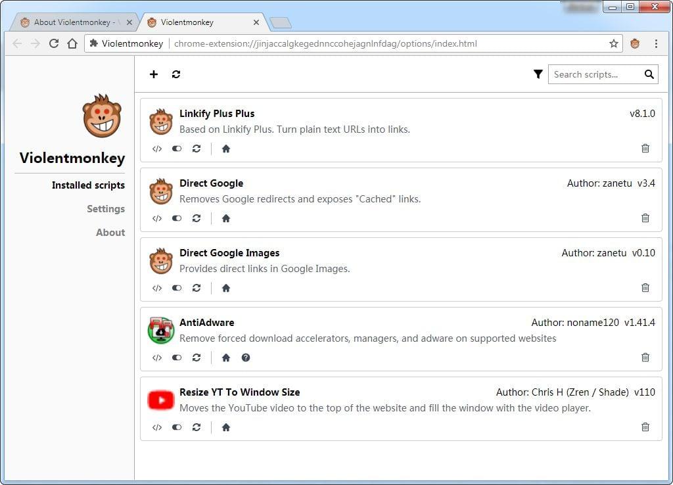The image size is (673, 485).
Task: Delete the Linkify Plus Plus script
Action: (x=645, y=149)
